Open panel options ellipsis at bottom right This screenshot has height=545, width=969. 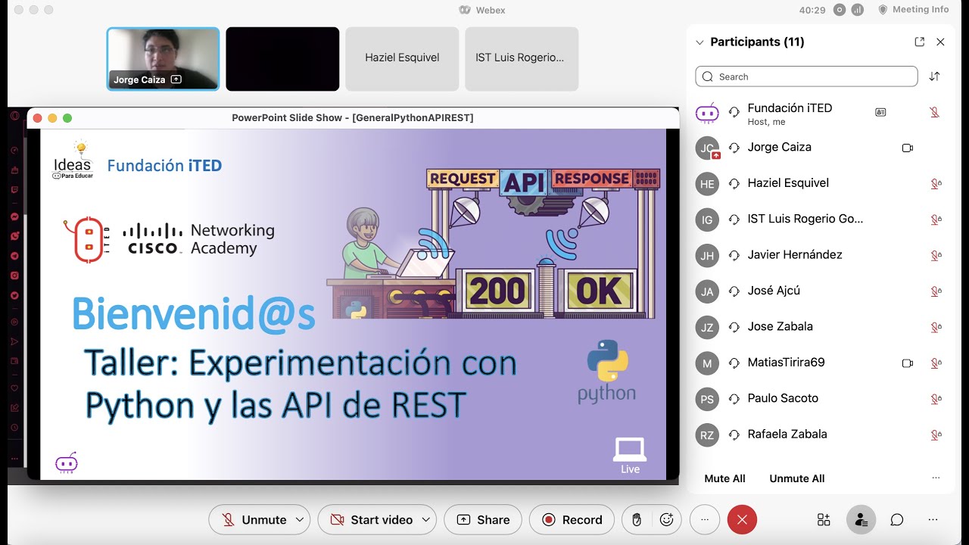coord(933,520)
